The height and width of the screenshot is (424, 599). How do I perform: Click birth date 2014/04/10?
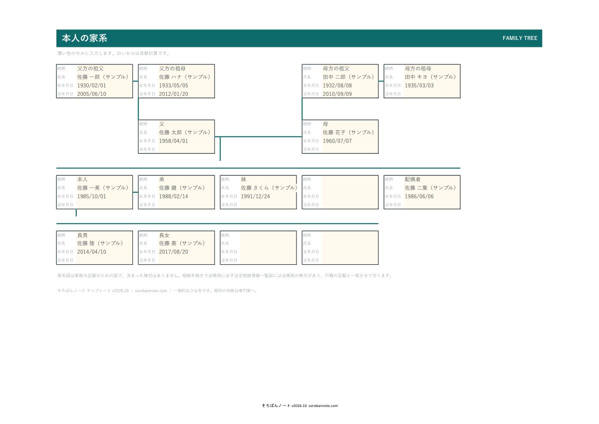[104, 252]
